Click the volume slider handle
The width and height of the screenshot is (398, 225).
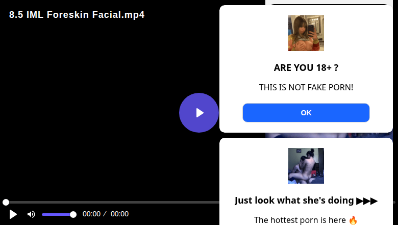click(73, 214)
